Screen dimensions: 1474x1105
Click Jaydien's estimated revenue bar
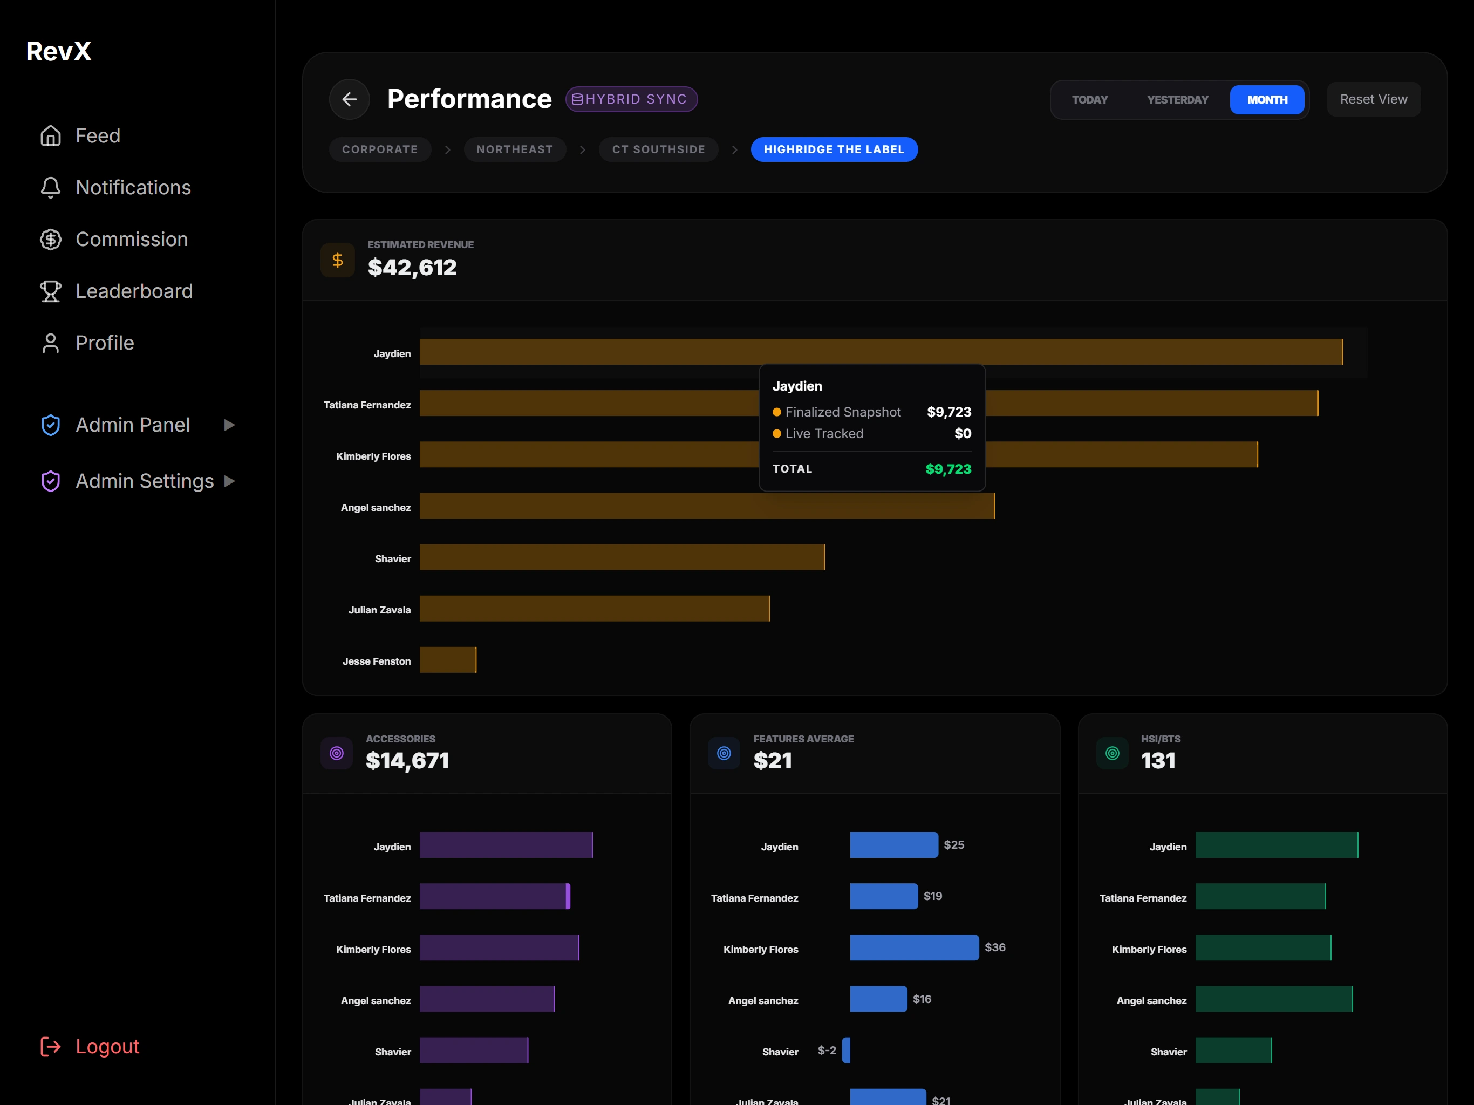(x=881, y=352)
